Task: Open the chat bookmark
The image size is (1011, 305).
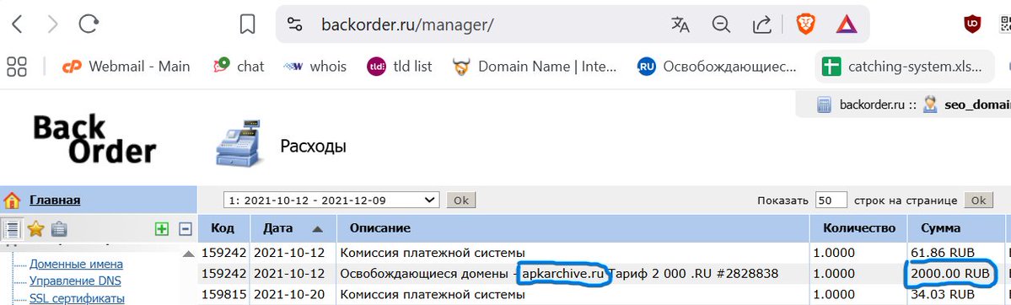Action: pyautogui.click(x=239, y=66)
